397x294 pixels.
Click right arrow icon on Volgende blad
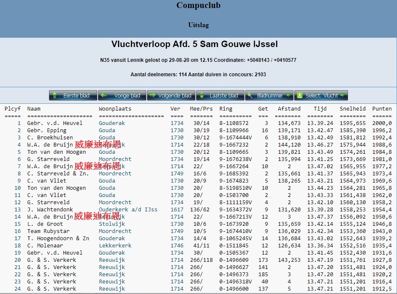[153, 95]
